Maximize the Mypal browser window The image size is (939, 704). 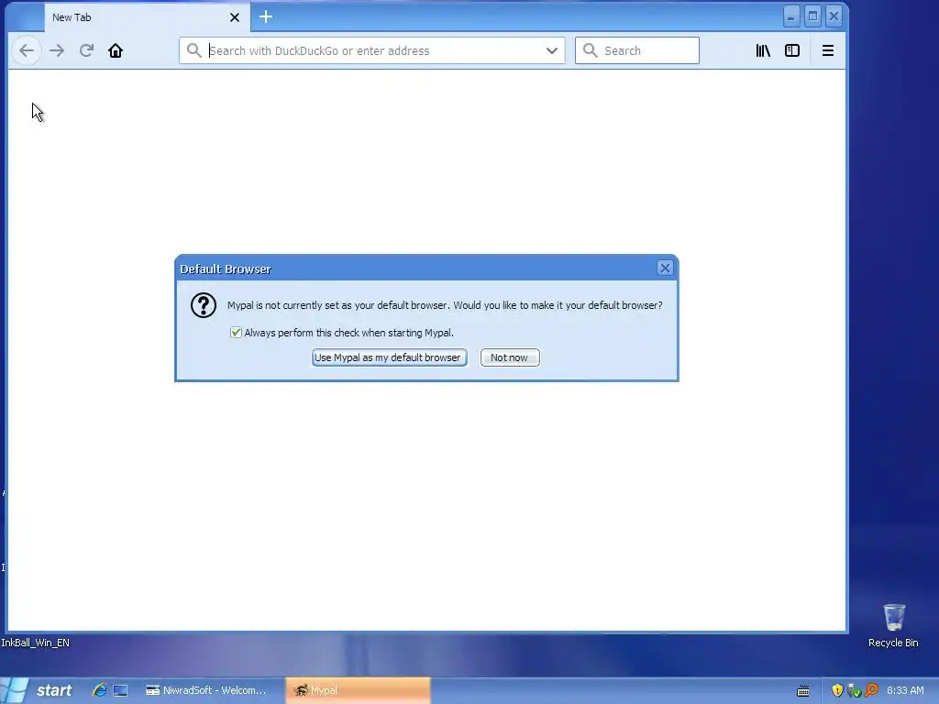812,16
